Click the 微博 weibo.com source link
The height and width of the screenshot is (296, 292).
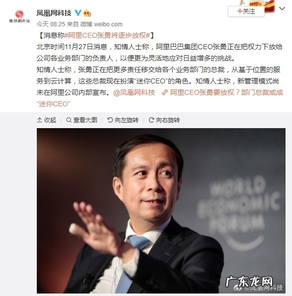(x=101, y=24)
